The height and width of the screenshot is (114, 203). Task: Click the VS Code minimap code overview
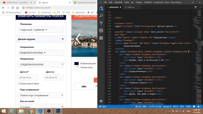[197, 57]
